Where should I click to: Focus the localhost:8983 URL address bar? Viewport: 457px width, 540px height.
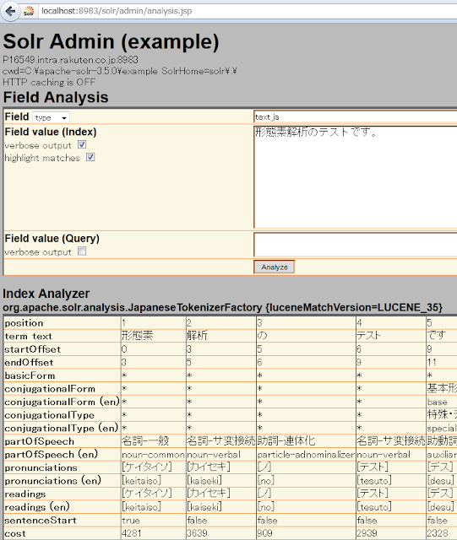[248, 11]
